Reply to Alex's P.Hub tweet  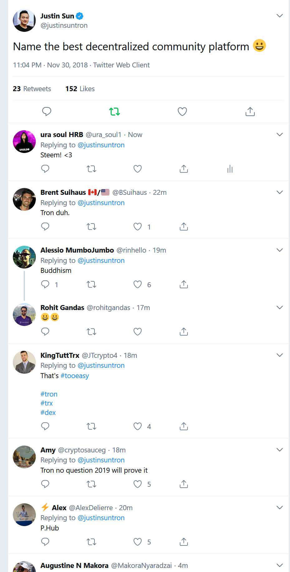(45, 542)
